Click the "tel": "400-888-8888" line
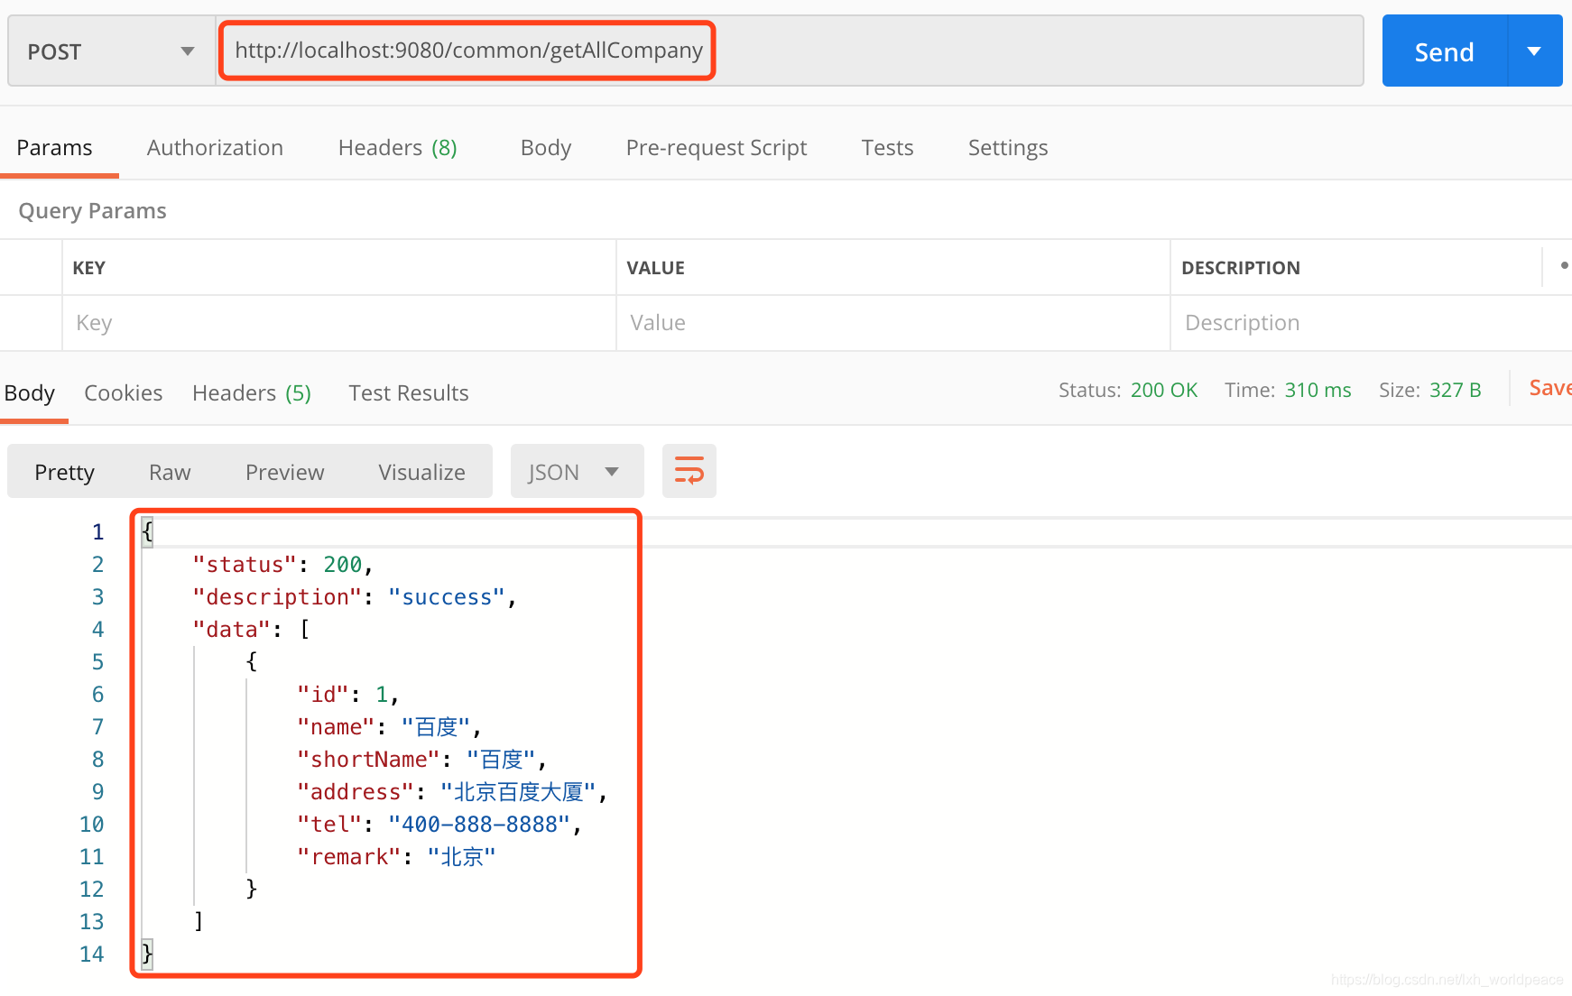1572x996 pixels. click(x=439, y=825)
